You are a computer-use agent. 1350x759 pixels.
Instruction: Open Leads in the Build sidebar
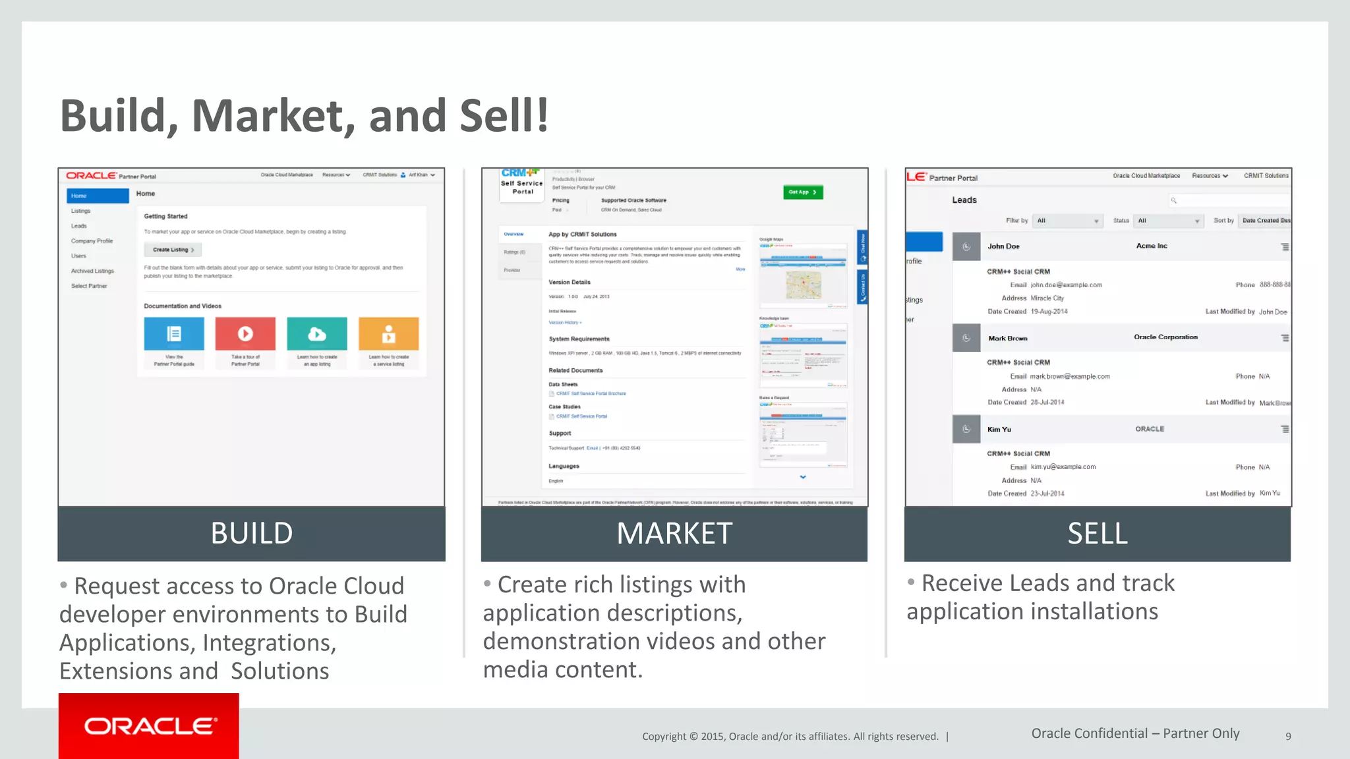point(79,226)
